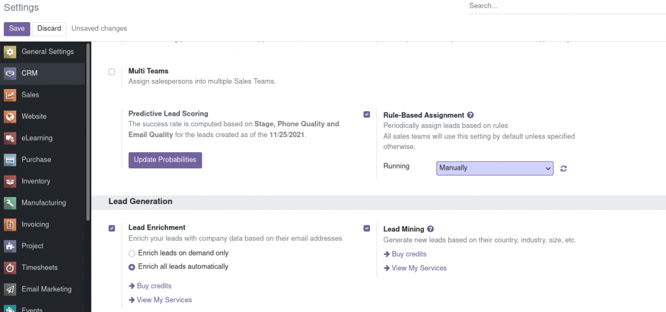
Task: Click the Update Probabilities button
Action: click(165, 160)
